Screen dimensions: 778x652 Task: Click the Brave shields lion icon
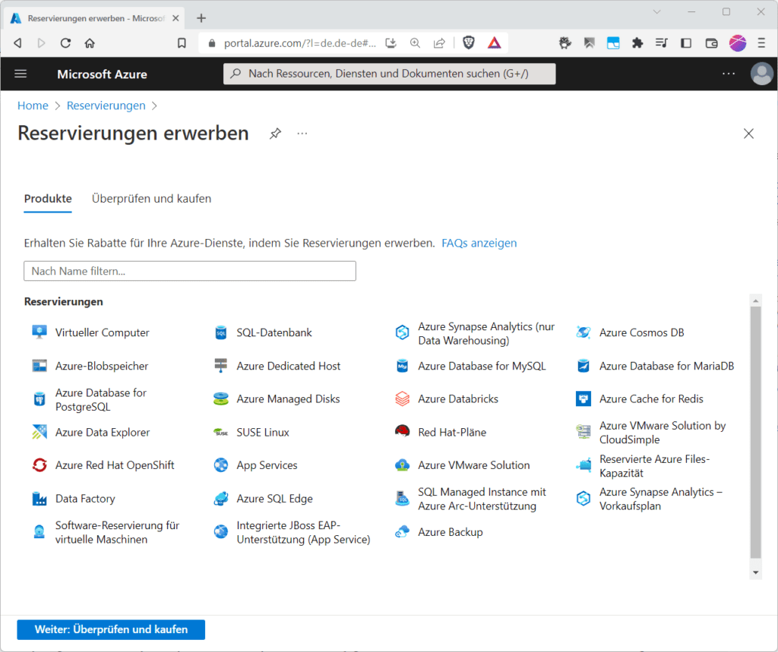(x=468, y=43)
